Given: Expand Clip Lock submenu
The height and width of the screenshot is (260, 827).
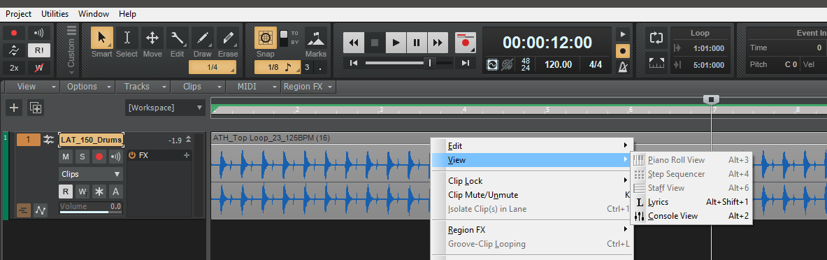Looking at the screenshot, I should point(531,181).
